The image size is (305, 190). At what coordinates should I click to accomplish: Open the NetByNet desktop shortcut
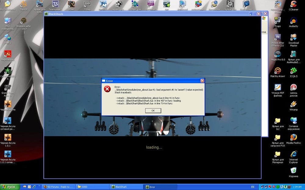tap(151, 5)
